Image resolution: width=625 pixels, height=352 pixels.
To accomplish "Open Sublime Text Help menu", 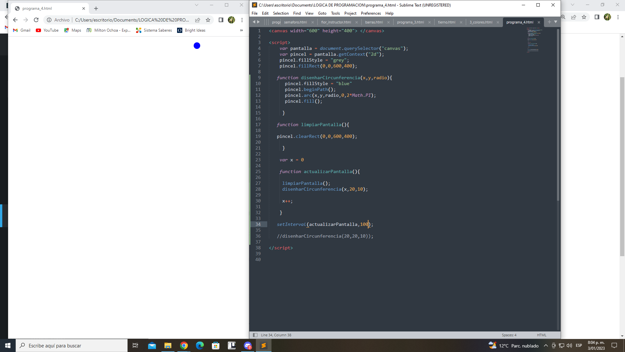I will pyautogui.click(x=389, y=13).
